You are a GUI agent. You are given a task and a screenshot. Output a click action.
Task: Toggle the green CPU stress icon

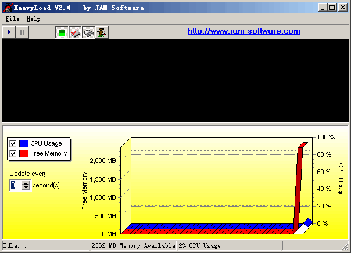tap(62, 33)
